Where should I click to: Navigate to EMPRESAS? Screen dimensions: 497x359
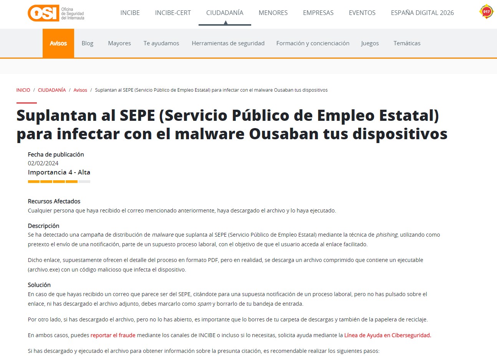[318, 13]
